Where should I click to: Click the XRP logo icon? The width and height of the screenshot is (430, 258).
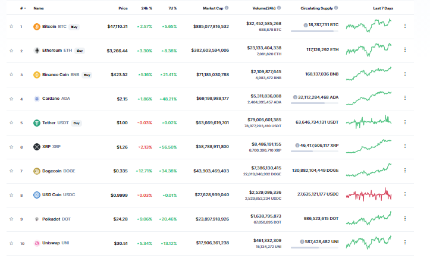click(x=37, y=147)
